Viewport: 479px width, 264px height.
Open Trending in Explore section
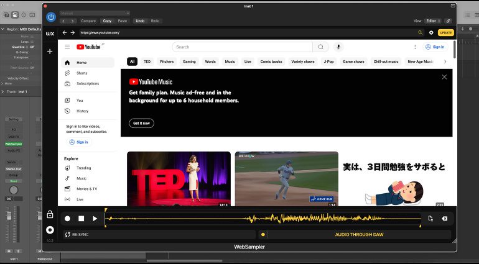(88, 168)
